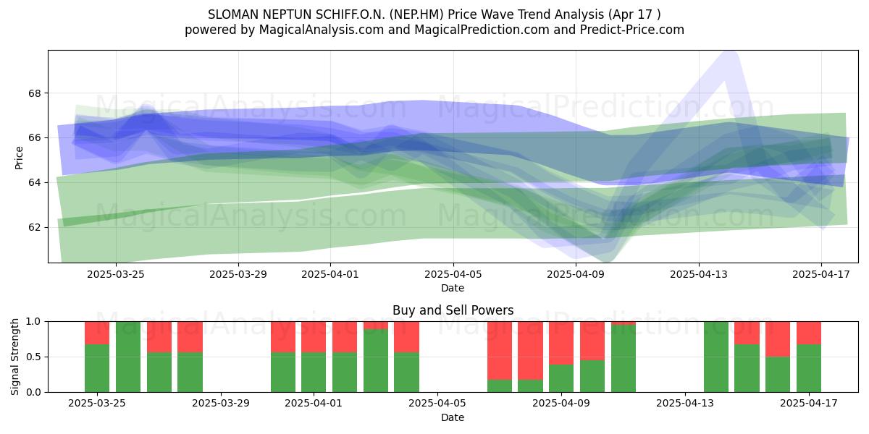Click price chart date tick '2025-03-25'
869x434 pixels.
coord(115,274)
